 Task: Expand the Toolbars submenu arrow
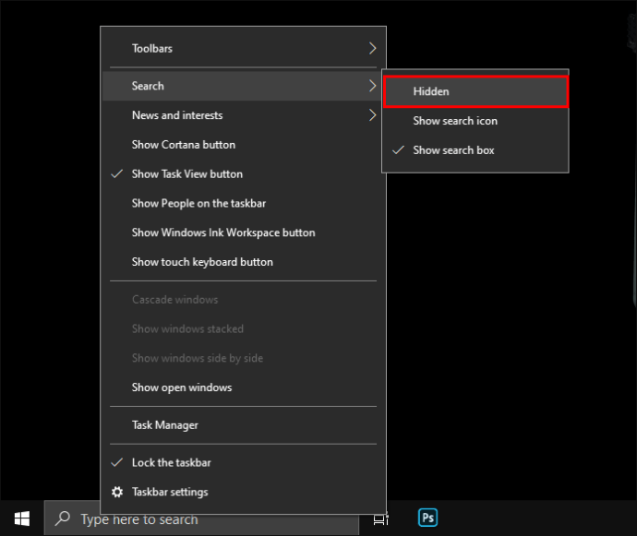[373, 48]
